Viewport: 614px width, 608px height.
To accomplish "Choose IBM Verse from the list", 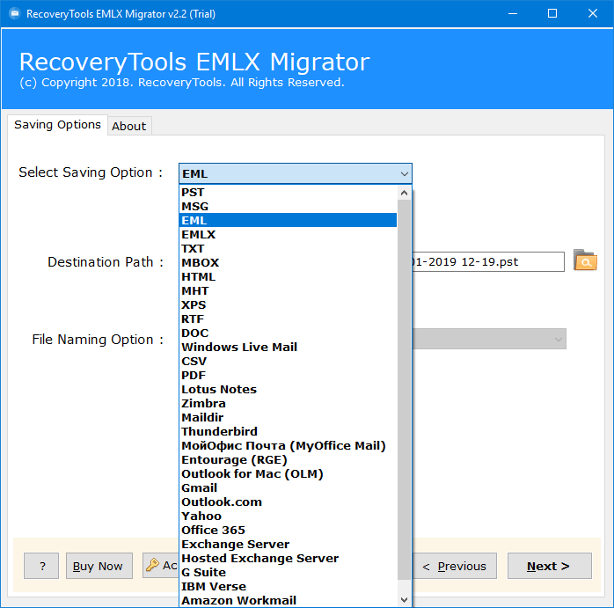I will (x=288, y=587).
